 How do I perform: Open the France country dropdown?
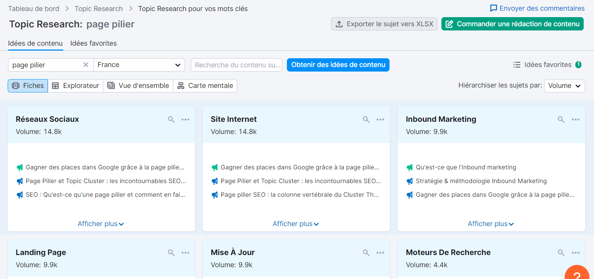pos(139,65)
